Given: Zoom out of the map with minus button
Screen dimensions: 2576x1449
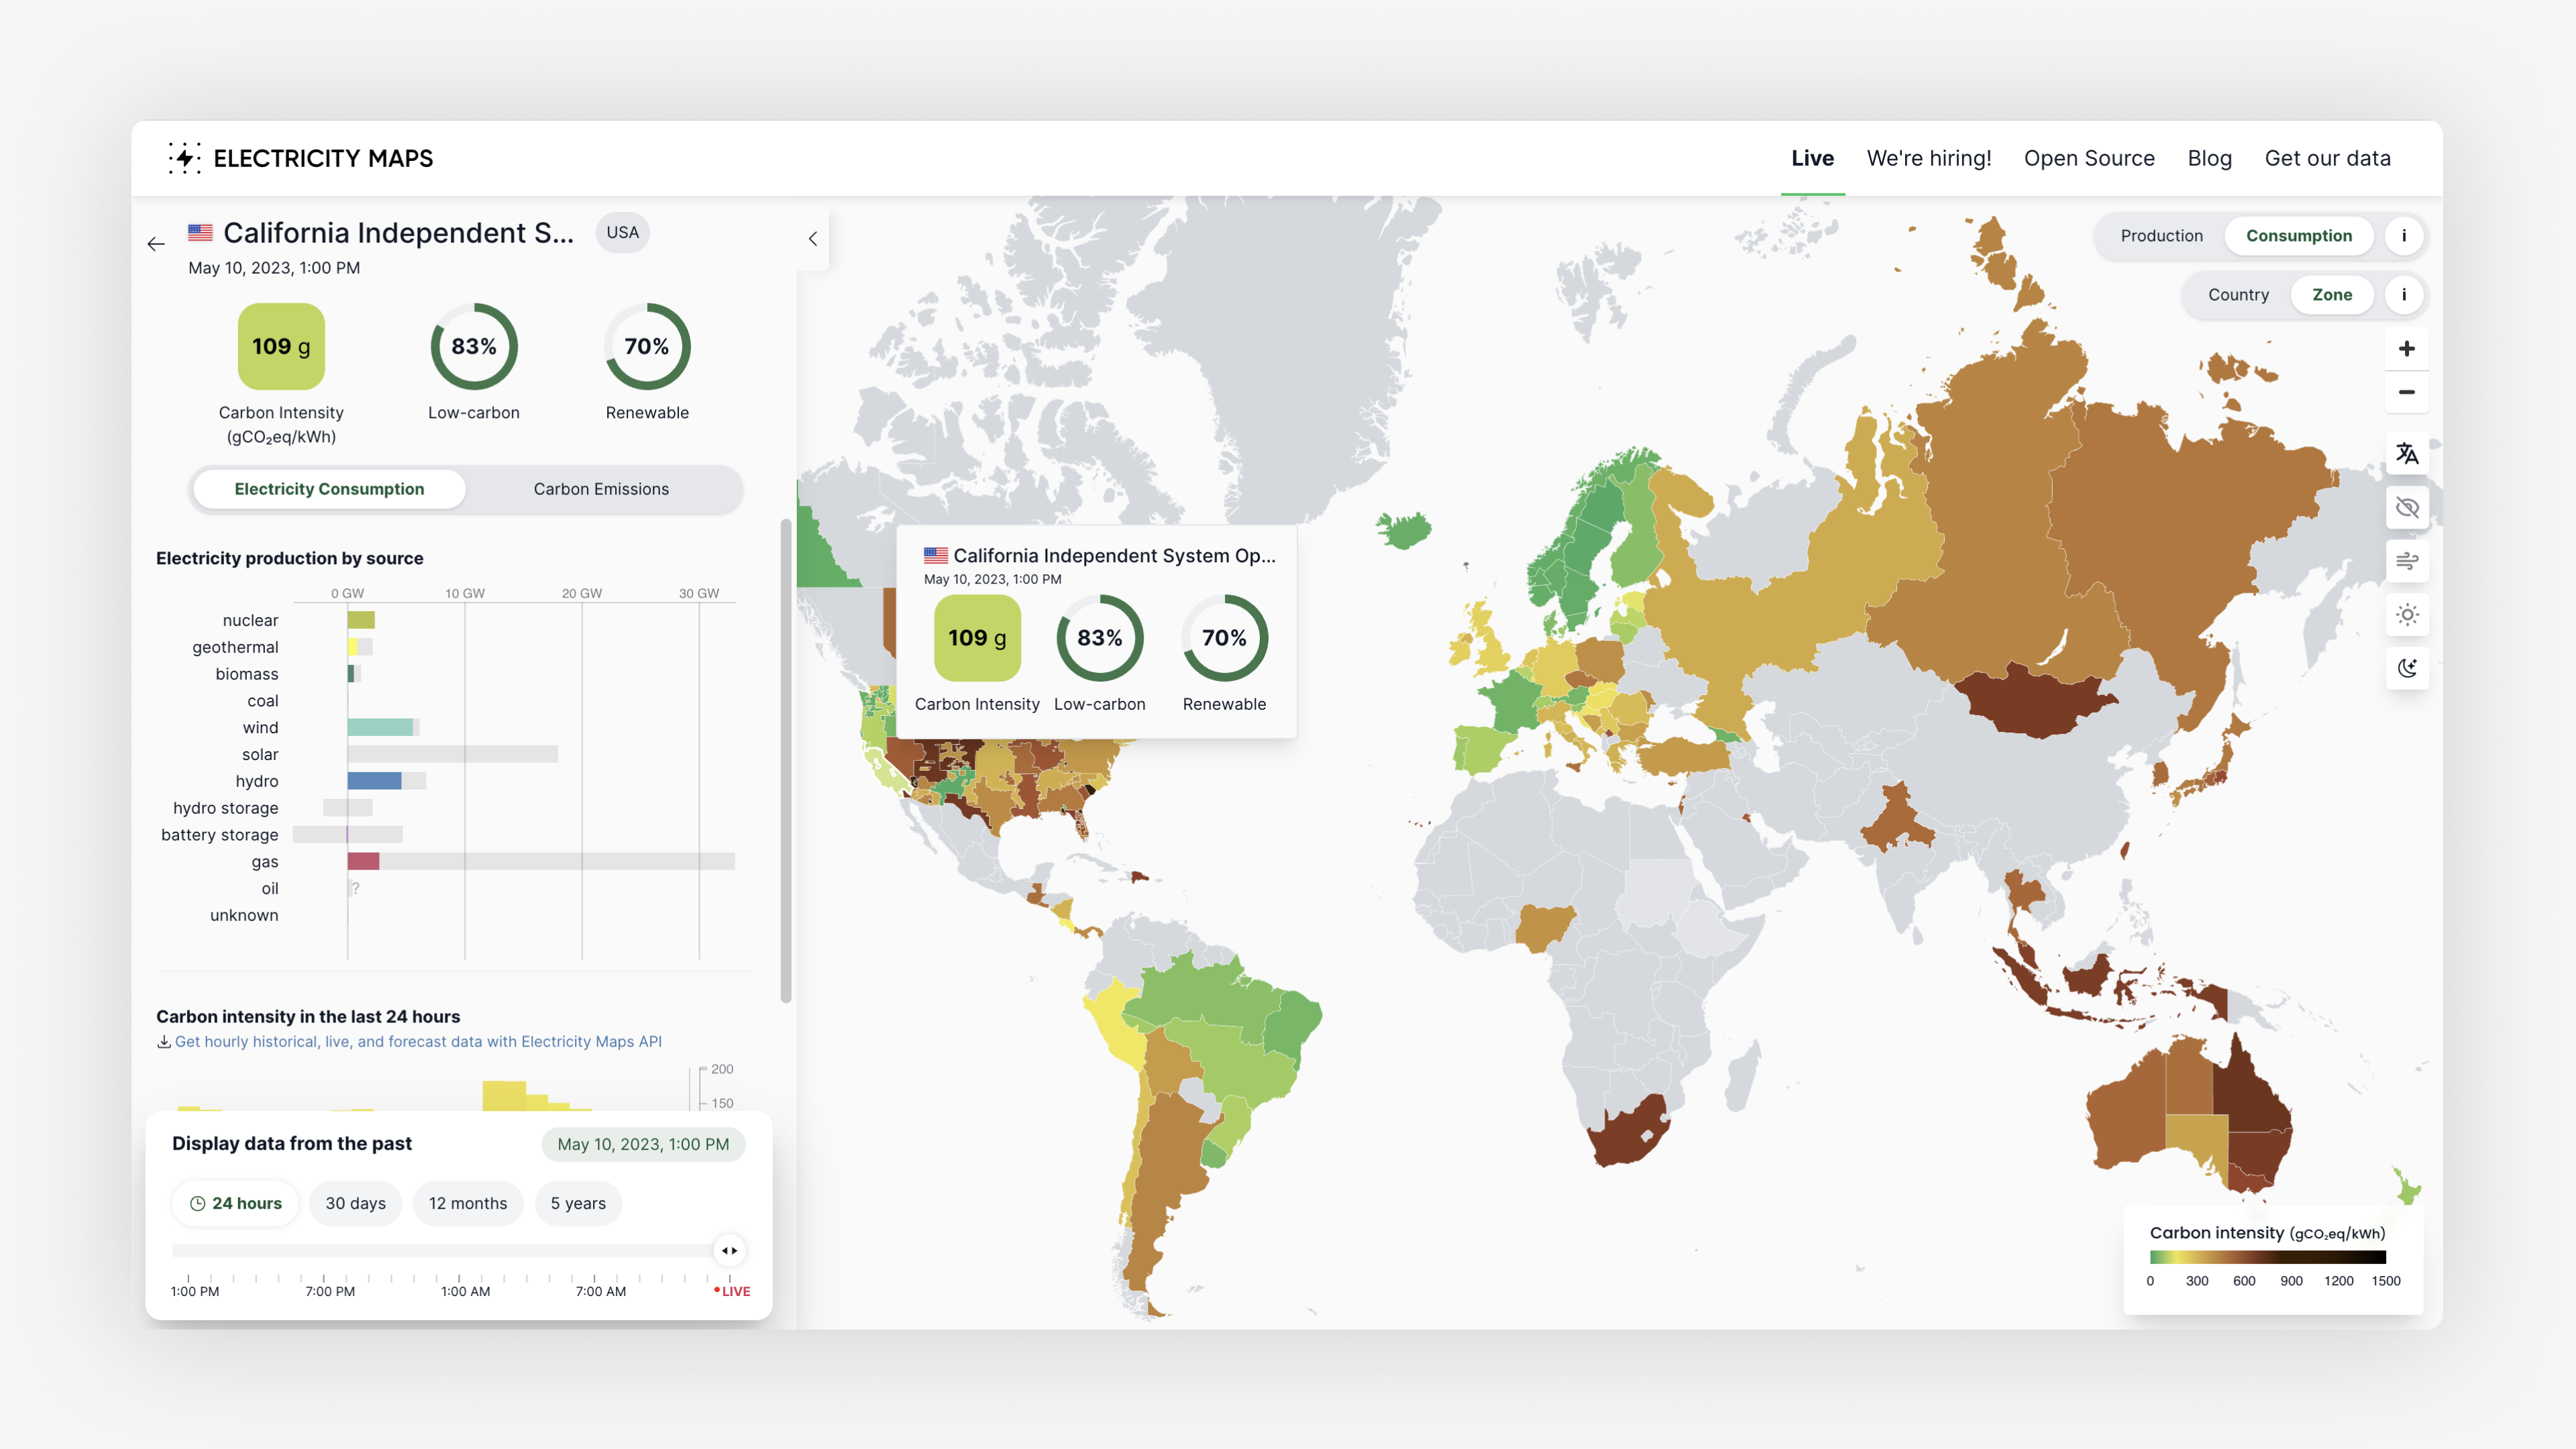Looking at the screenshot, I should [x=2407, y=392].
